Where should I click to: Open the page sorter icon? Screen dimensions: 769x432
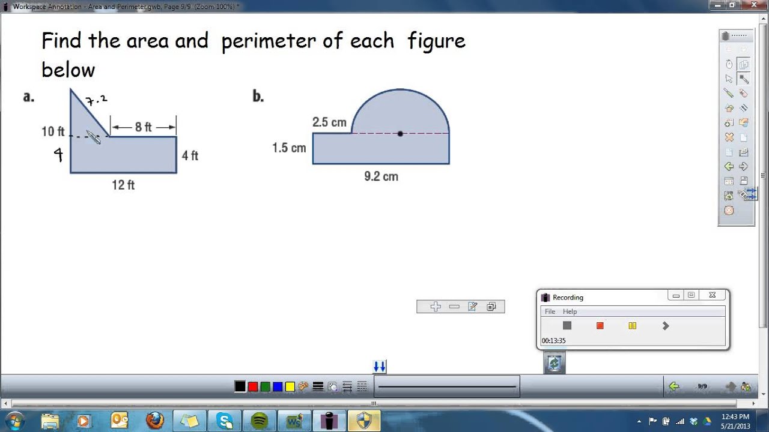[729, 181]
